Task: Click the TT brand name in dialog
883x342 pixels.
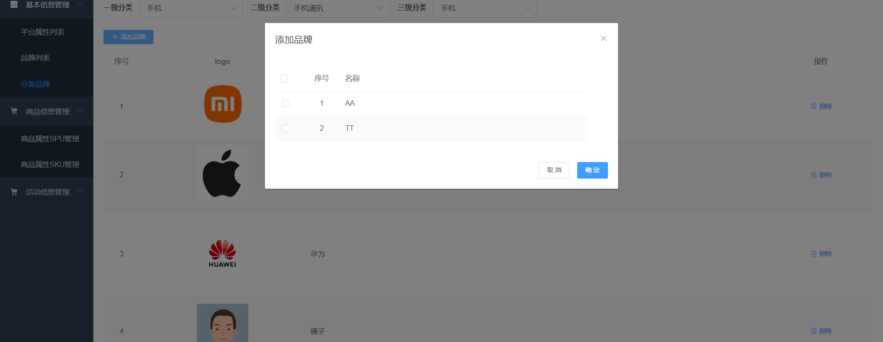Action: 350,128
